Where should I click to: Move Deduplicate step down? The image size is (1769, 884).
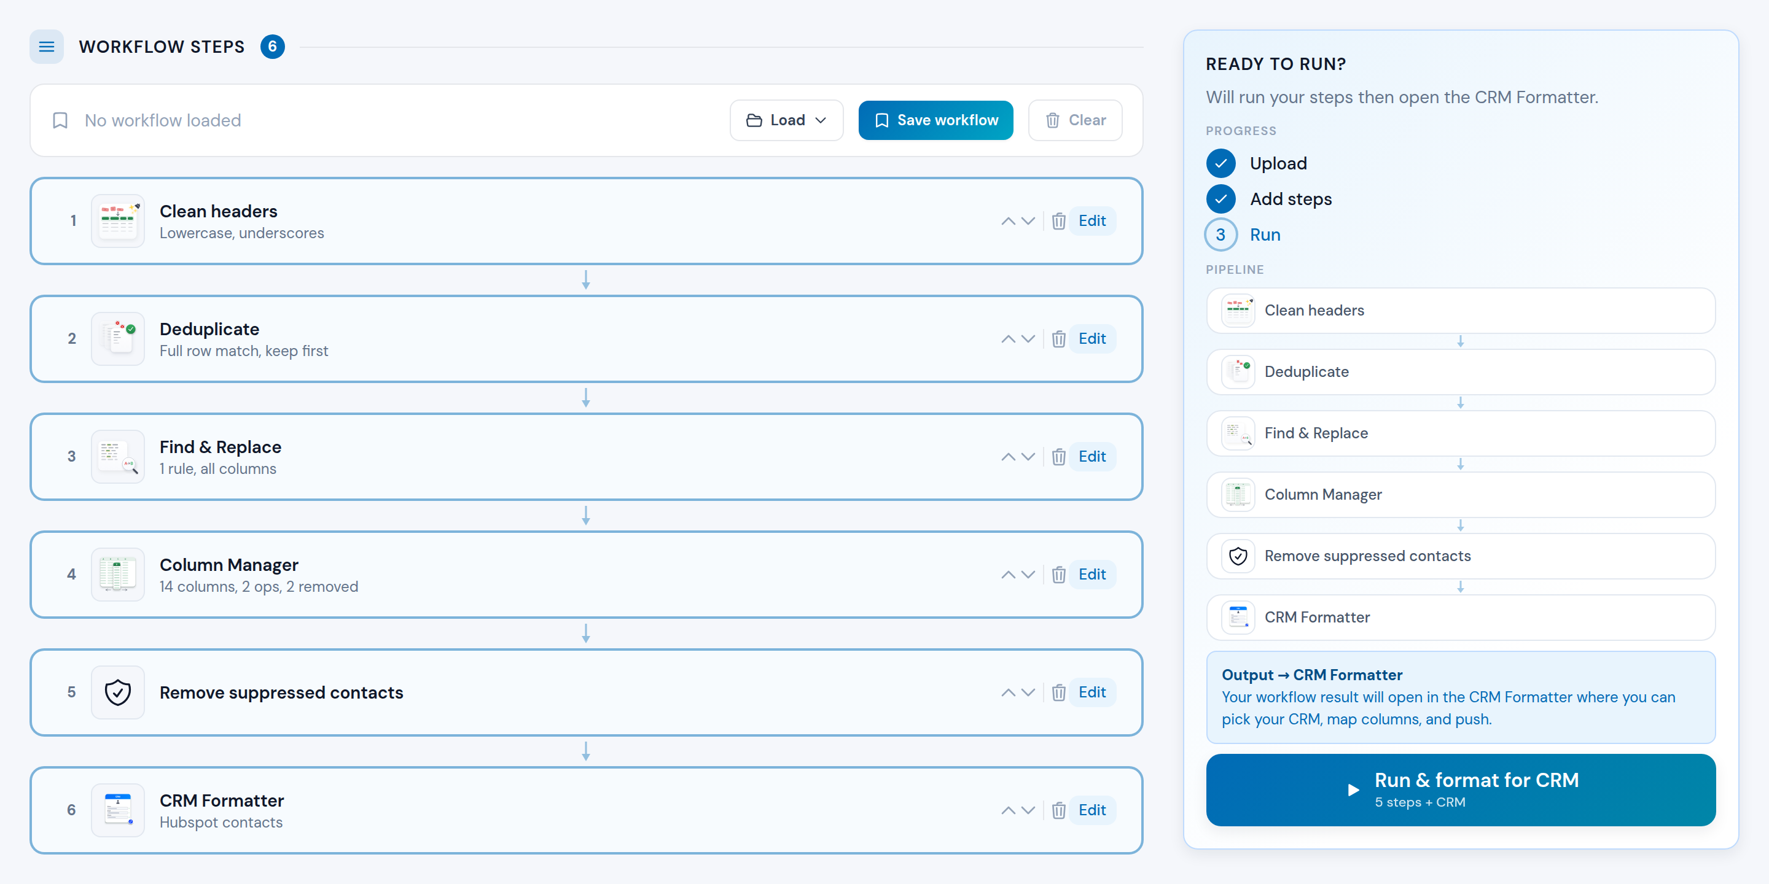(x=1028, y=339)
